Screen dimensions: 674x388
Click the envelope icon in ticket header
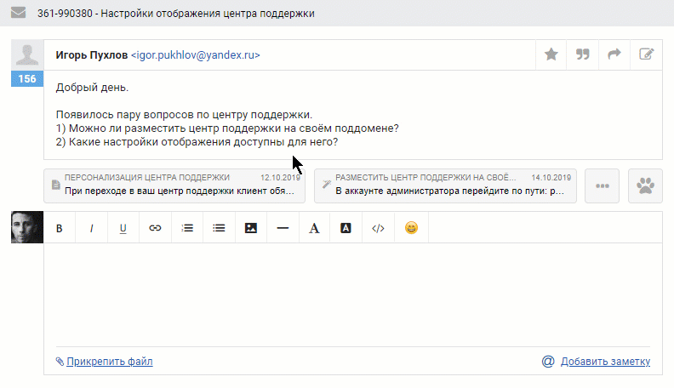18,13
